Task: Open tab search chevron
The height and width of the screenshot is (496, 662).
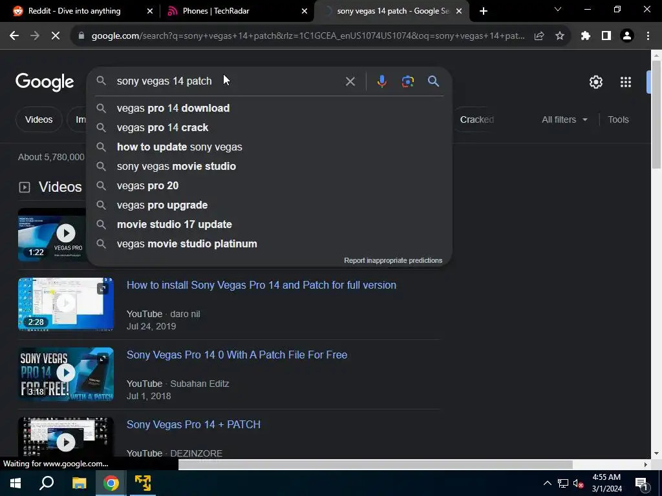Action: [x=558, y=9]
